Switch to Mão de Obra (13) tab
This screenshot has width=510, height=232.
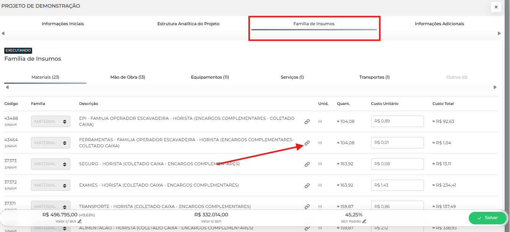127,77
